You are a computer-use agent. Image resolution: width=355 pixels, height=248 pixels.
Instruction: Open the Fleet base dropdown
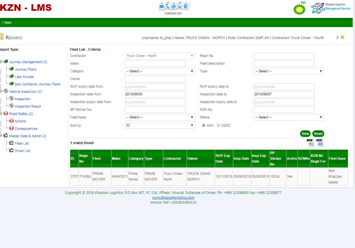[160, 117]
